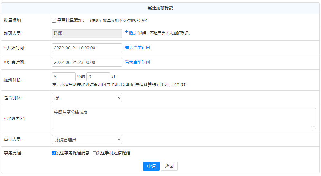This screenshot has width=321, height=176.
Task: Focus the 开始时间 date field
Action: click(x=87, y=48)
